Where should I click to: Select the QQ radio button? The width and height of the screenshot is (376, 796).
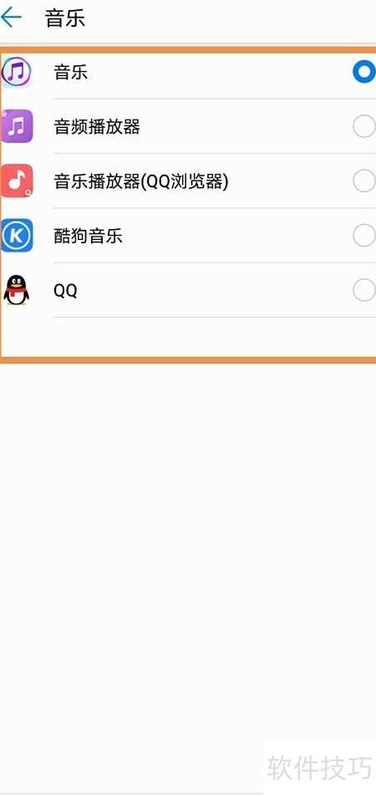[x=364, y=290]
